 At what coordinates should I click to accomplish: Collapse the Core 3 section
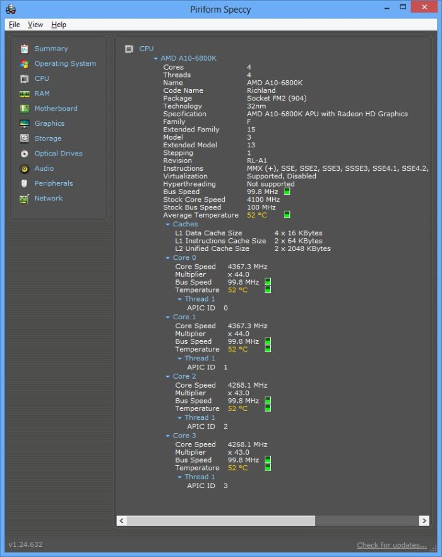[167, 436]
